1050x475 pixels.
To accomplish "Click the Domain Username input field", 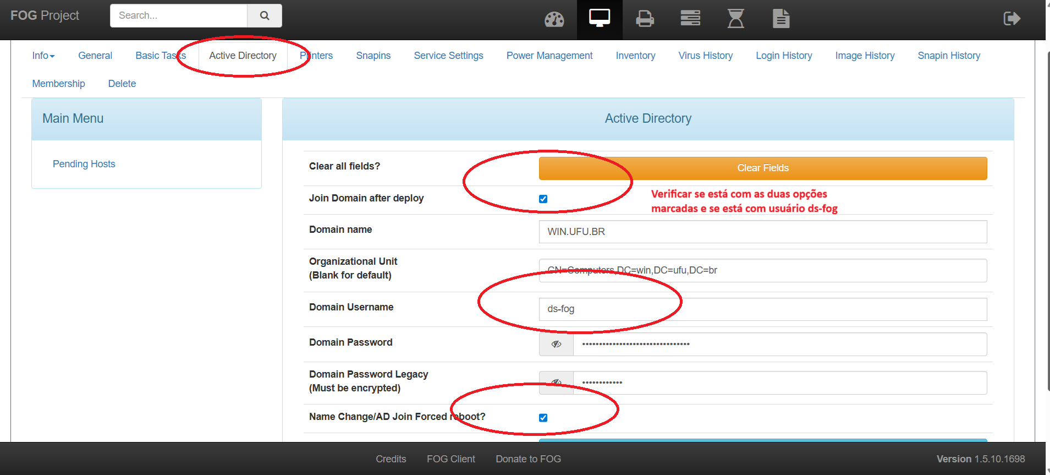I will pyautogui.click(x=762, y=309).
